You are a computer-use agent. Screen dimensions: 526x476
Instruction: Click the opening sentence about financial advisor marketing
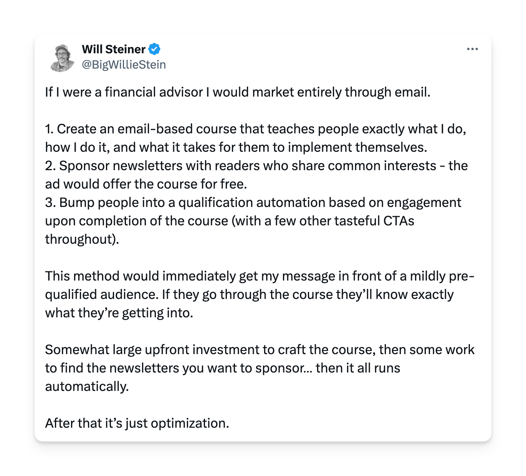pos(238,92)
